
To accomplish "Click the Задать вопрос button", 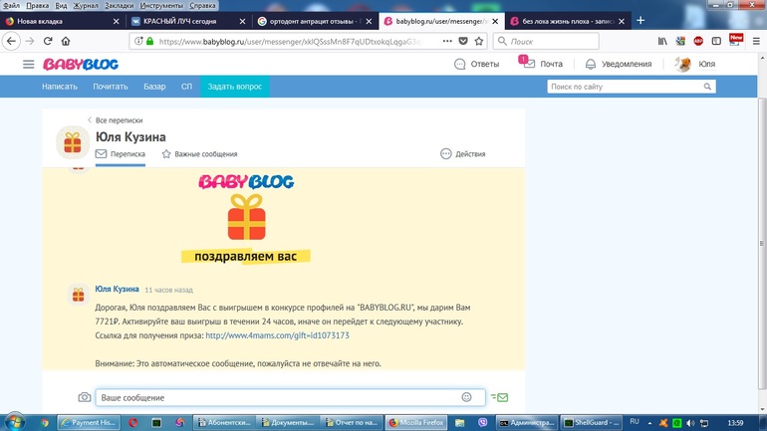I will tap(234, 87).
